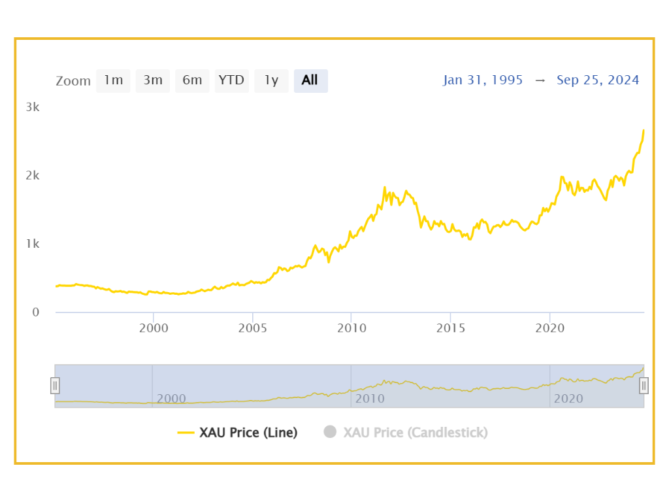Click the 2020 label in the navigator
Screen dimensions: 669x502
tap(568, 399)
